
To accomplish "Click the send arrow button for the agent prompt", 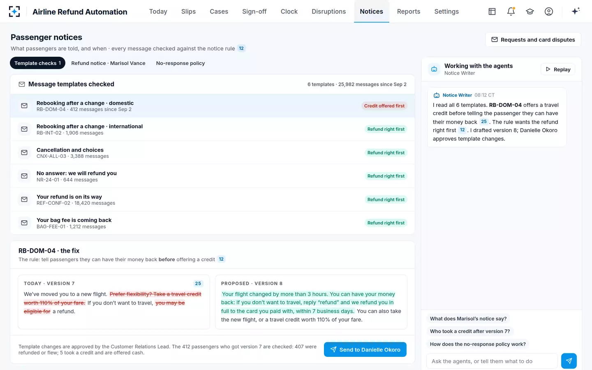I will [569, 361].
